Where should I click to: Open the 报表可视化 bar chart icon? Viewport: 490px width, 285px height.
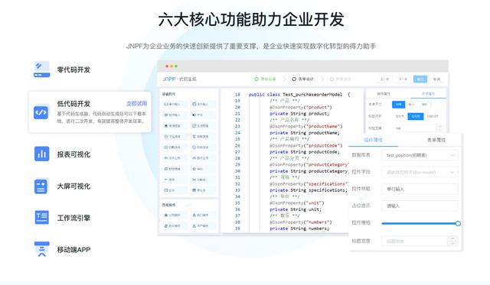pos(41,154)
